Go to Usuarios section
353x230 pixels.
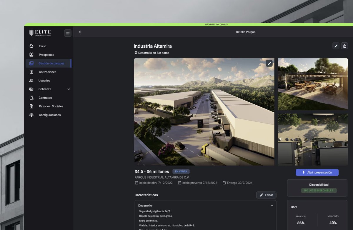click(44, 81)
